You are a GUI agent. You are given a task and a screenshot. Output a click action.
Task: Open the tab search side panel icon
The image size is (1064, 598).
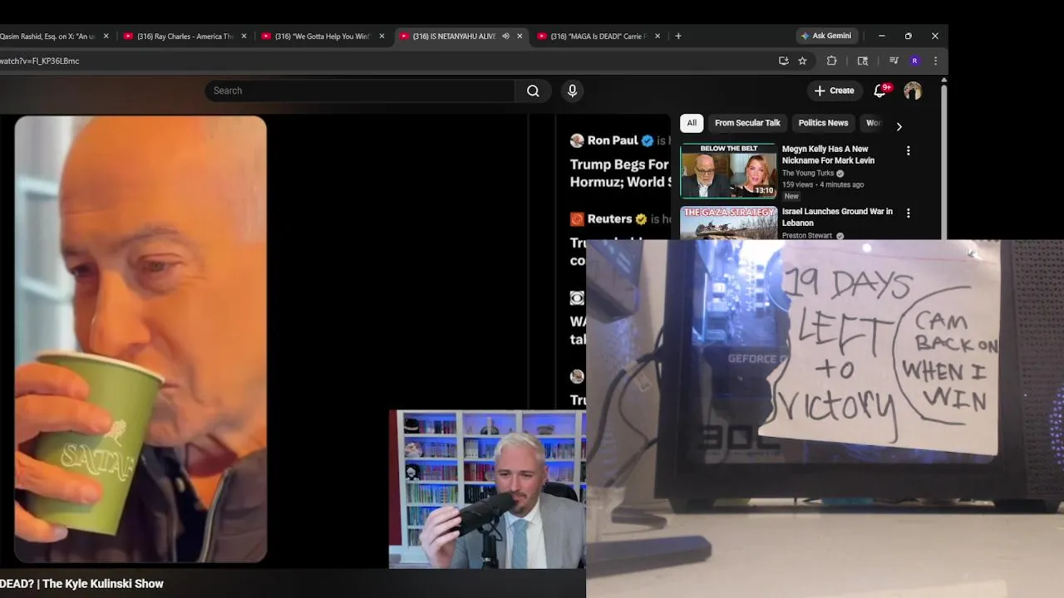(x=863, y=61)
